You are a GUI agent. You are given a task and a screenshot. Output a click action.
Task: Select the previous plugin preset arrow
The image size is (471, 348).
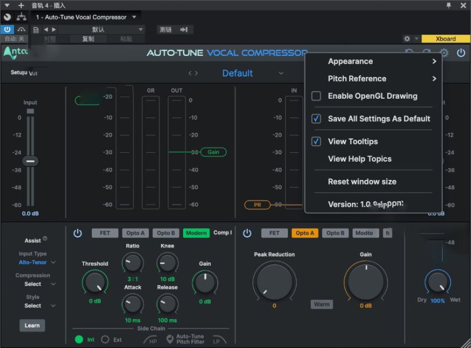click(x=190, y=73)
